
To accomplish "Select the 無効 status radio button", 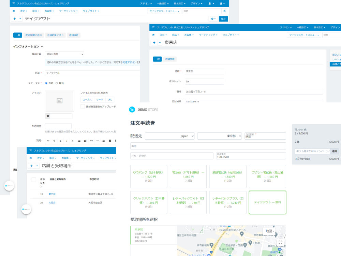I will (x=57, y=83).
